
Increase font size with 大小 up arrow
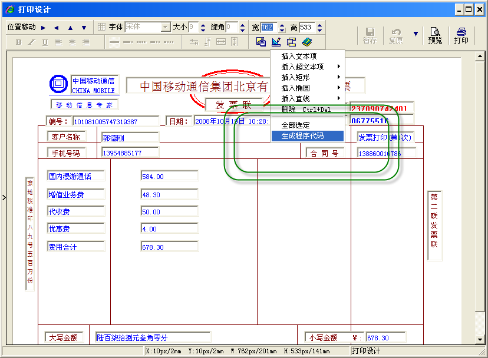[x=203, y=25]
